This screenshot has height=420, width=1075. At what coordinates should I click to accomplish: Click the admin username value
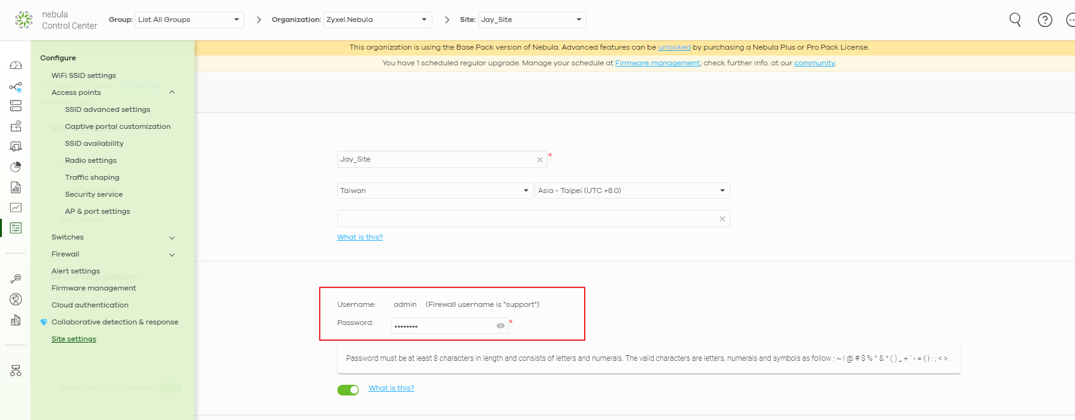[x=405, y=304]
